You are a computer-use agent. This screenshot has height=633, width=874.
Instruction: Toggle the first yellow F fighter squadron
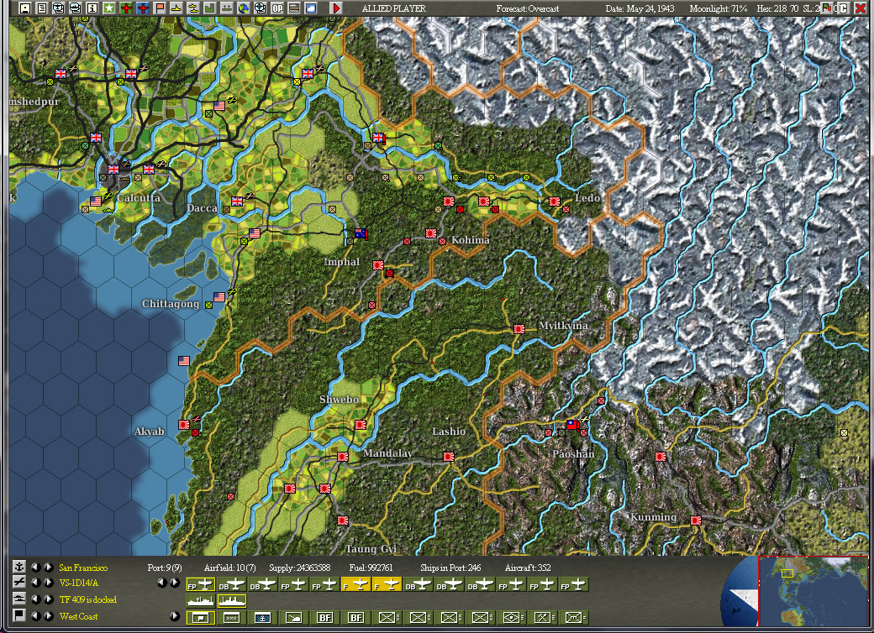pos(355,584)
